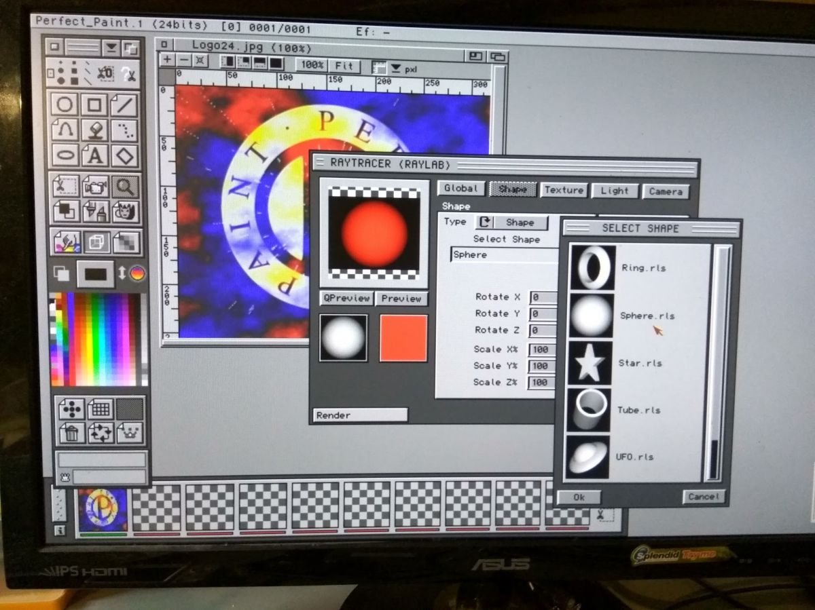Activate the magnifier zoom tool
The height and width of the screenshot is (610, 815).
[126, 186]
